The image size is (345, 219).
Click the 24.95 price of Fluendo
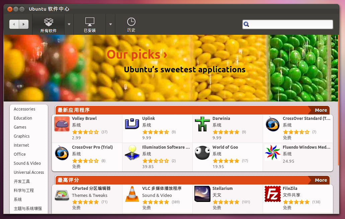[x=288, y=161]
